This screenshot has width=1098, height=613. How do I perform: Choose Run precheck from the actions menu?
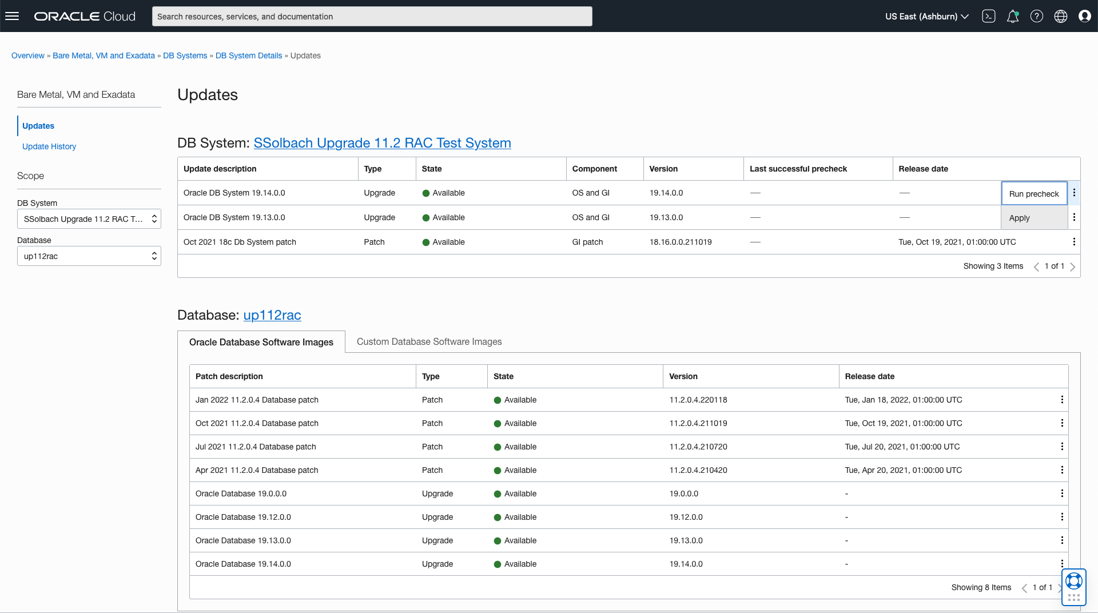click(x=1033, y=194)
